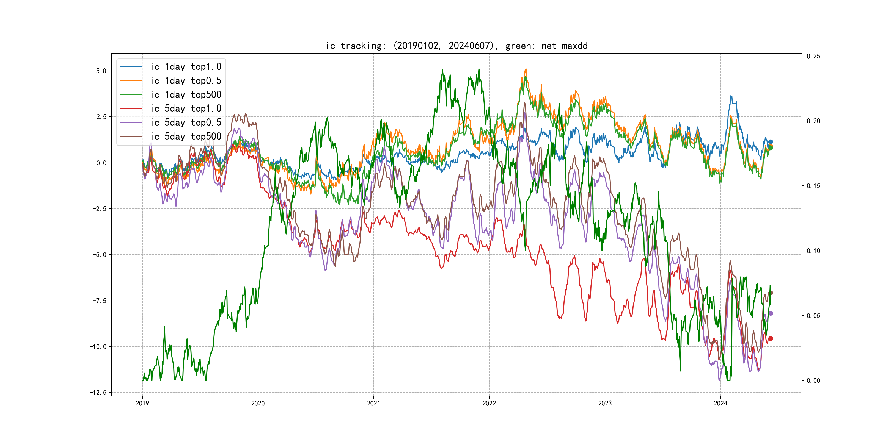Click the 5.0 left y-axis label
Image resolution: width=891 pixels, height=445 pixels.
click(101, 71)
